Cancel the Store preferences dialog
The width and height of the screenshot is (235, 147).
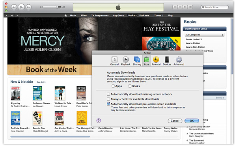point(175,121)
